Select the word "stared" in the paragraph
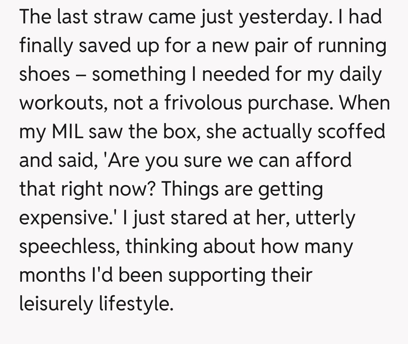 [181, 217]
